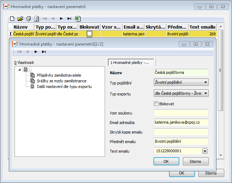Open the Typ pojištění dropdown

181,82
